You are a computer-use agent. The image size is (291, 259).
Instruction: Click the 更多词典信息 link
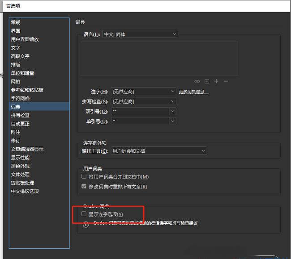click(193, 92)
